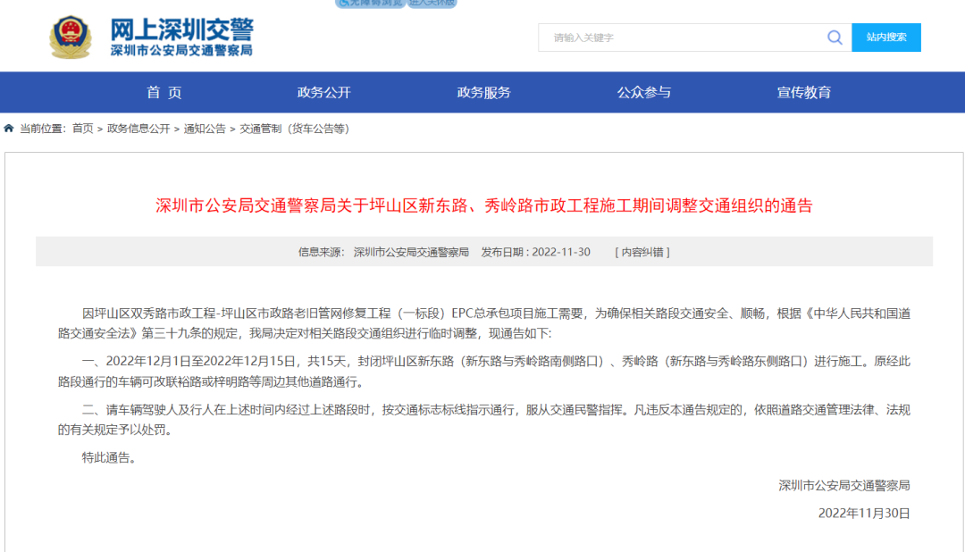Navigate to 政务信息公开 breadcrumb link
The height and width of the screenshot is (552, 965).
[138, 129]
